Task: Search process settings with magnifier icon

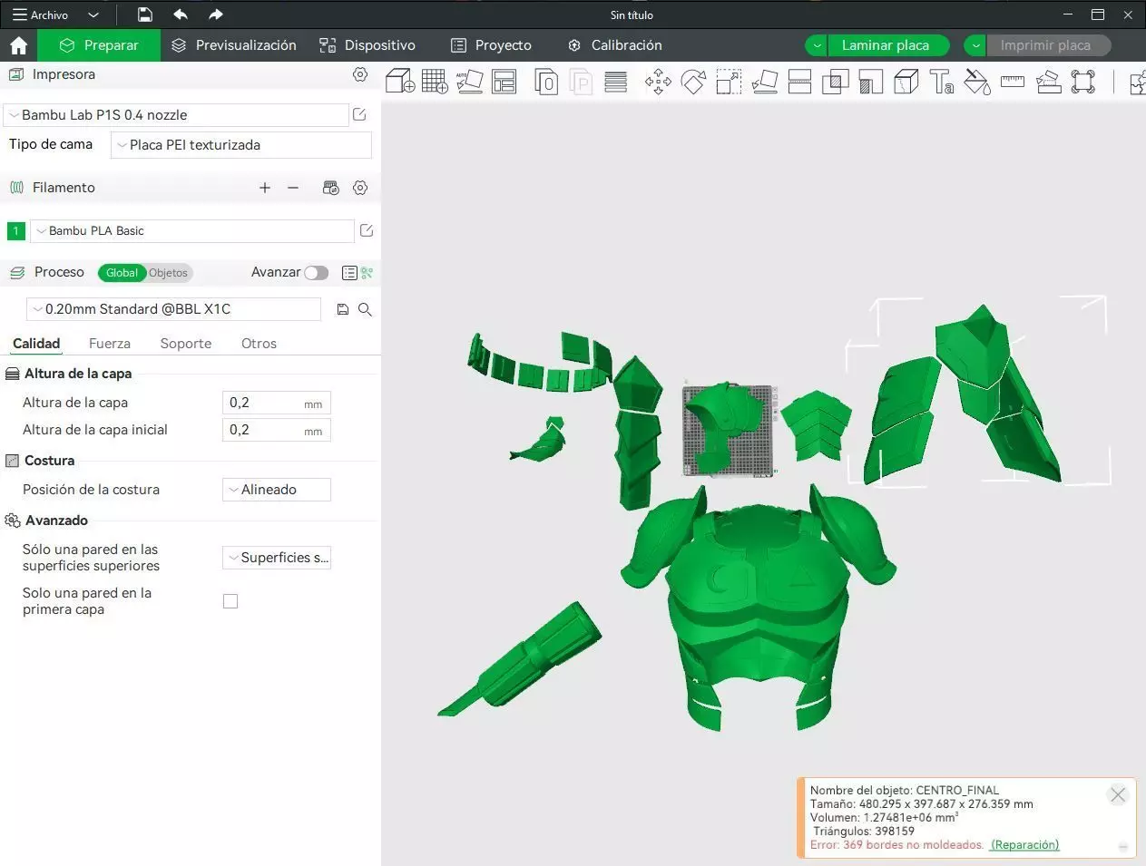Action: pos(365,309)
